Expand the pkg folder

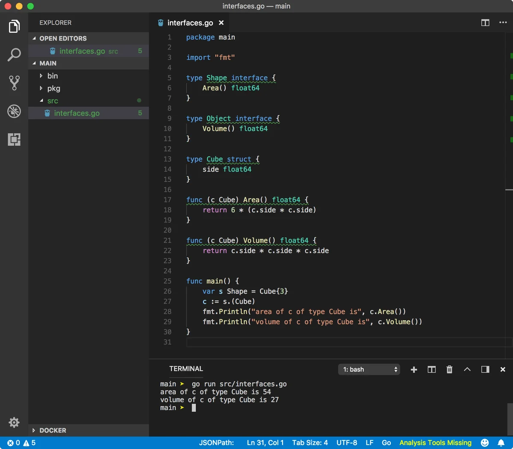(88, 88)
